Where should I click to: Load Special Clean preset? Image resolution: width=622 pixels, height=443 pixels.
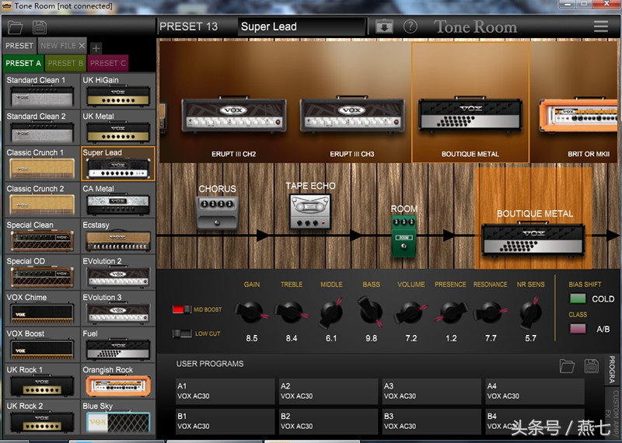(42, 236)
